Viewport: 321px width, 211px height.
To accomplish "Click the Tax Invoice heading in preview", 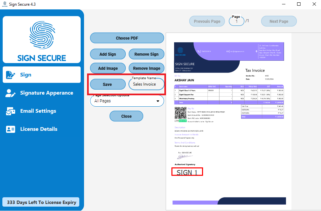I will (x=255, y=70).
